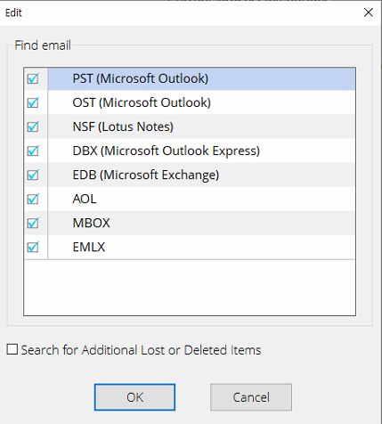The width and height of the screenshot is (382, 424).
Task: Uncheck the OST (Microsoft Outlook) checkbox
Action: (33, 103)
